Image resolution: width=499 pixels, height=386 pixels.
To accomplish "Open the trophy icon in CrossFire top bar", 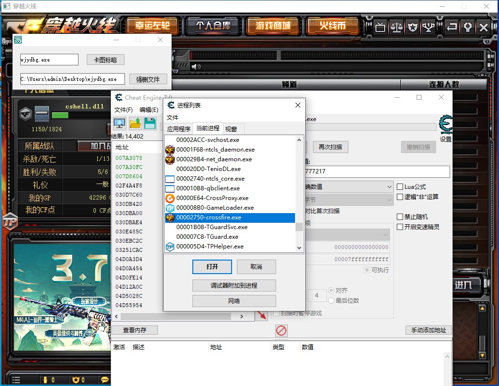I will click(428, 28).
